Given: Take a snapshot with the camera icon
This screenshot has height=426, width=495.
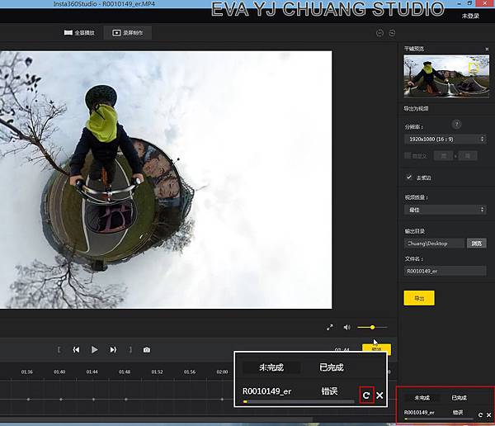Looking at the screenshot, I should 147,349.
